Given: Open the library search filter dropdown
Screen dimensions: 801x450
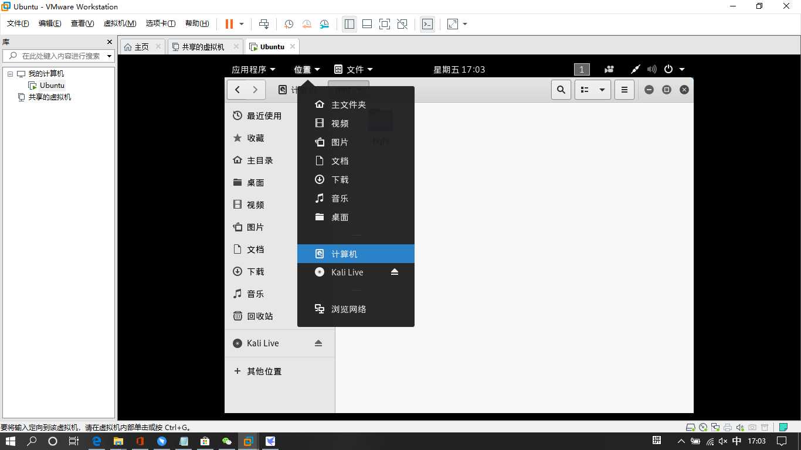Looking at the screenshot, I should pyautogui.click(x=110, y=56).
